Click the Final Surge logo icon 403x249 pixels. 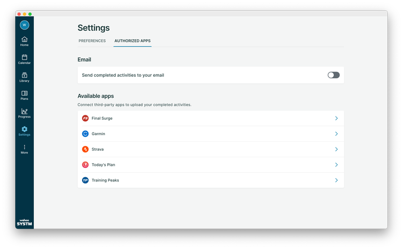point(85,118)
